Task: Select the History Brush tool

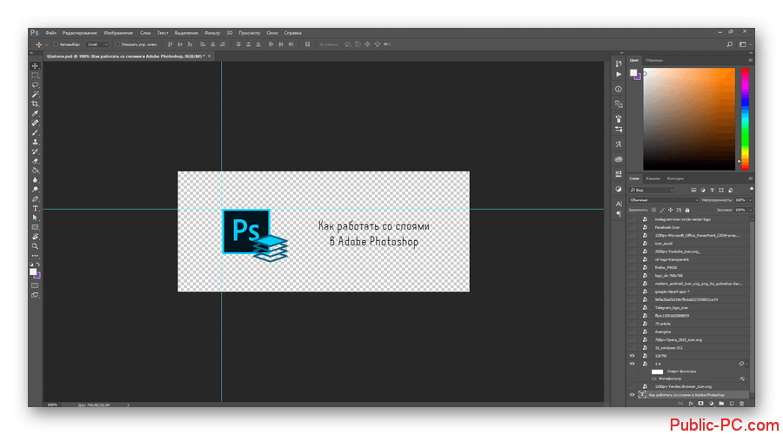Action: coord(35,151)
